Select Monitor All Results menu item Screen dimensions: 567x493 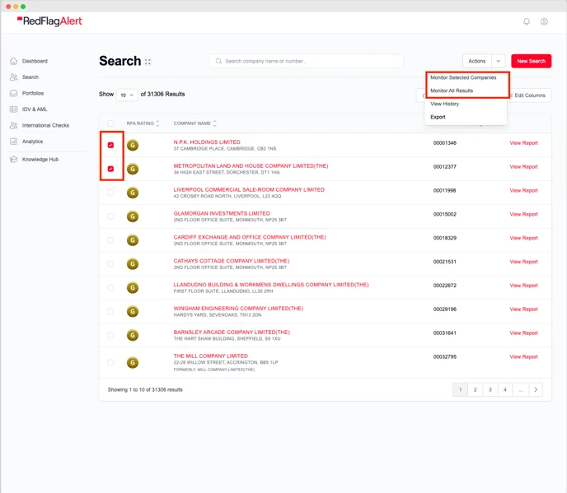tap(452, 91)
